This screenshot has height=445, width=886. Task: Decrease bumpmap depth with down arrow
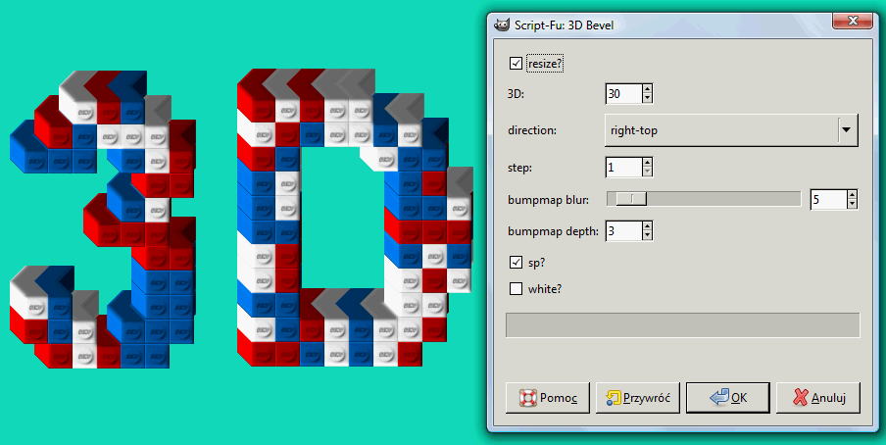[x=648, y=236]
